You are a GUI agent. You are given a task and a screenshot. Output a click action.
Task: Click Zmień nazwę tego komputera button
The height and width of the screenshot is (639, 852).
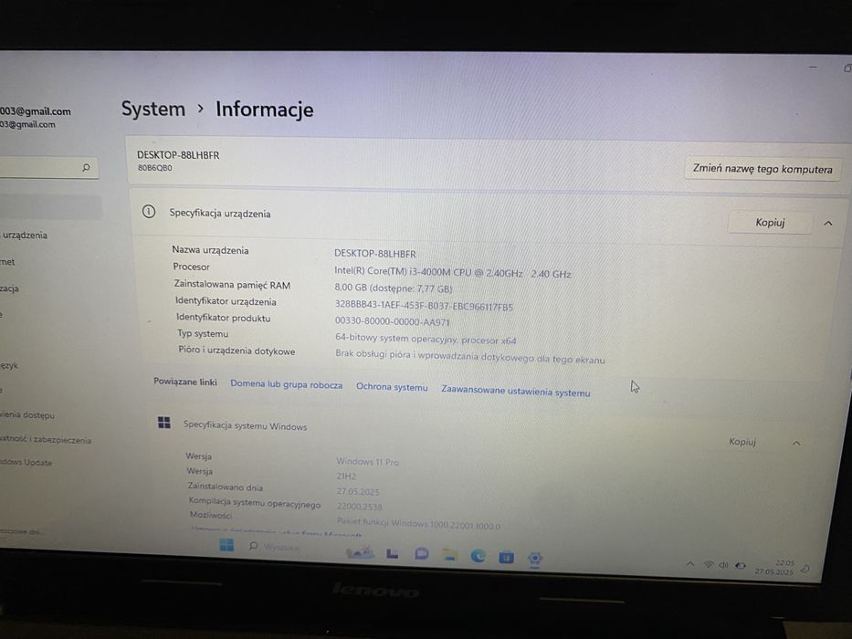coord(763,169)
